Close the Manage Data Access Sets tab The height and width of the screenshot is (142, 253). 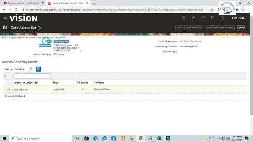pyautogui.click(x=87, y=3)
